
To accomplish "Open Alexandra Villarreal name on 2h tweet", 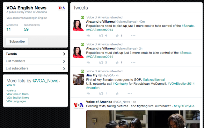I will (101, 48).
